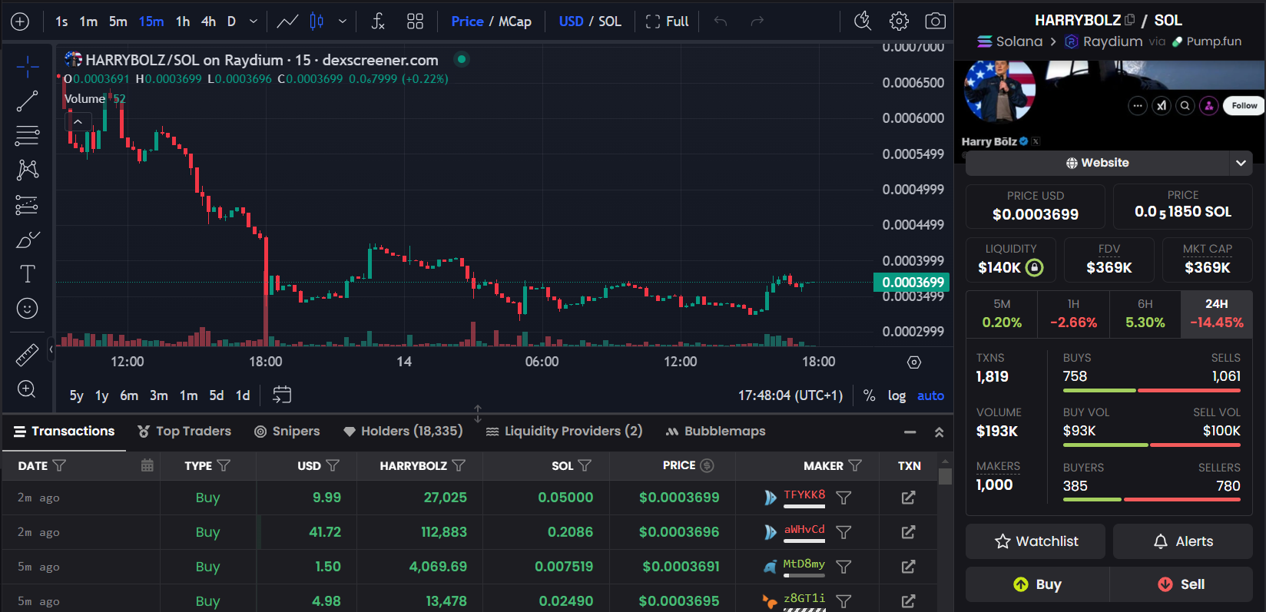Collapse the chart legend arrow
Image resolution: width=1266 pixels, height=612 pixels.
pyautogui.click(x=78, y=121)
